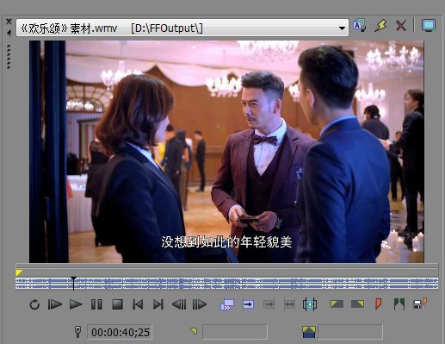Click the lightning bolt remove unused media icon
The image size is (445, 344).
[x=380, y=26]
